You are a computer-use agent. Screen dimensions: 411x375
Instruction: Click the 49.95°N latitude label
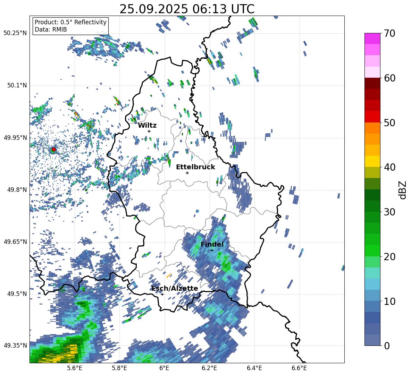click(x=15, y=138)
